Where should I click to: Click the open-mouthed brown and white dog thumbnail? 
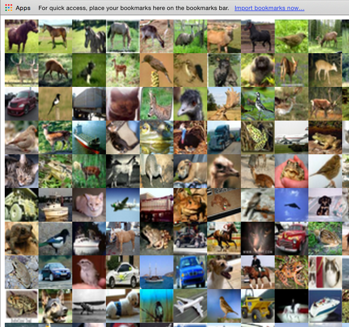224,272
